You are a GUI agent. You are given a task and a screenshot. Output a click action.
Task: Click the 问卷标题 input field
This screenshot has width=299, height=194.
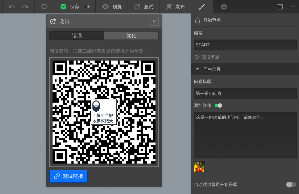[x=245, y=94]
